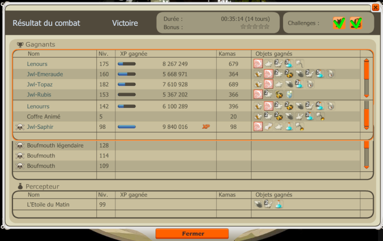This screenshot has height=241, width=383.
Task: Click the skull icon next to Boufmouth légendaire
Action: [20, 146]
